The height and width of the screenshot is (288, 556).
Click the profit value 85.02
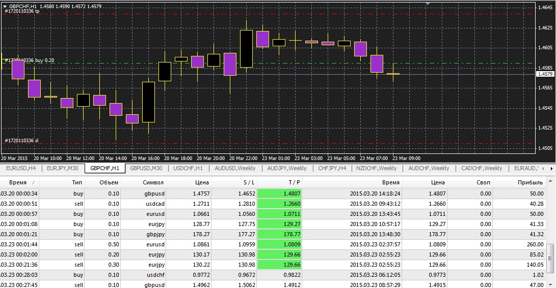point(537,254)
